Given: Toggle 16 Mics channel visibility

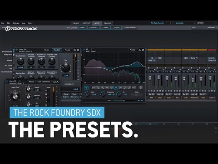Looking at the screenshot, I should click(x=83, y=28).
